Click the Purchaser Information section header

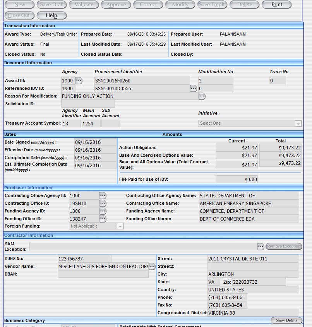click(x=28, y=188)
